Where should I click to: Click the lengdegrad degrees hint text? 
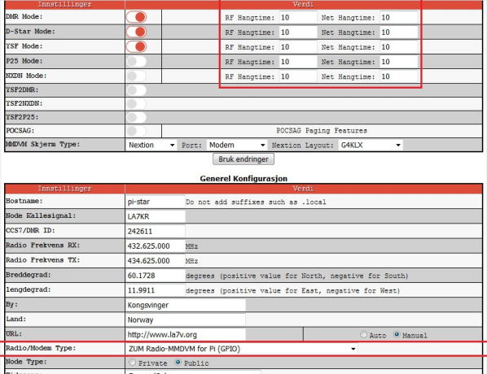coord(292,291)
